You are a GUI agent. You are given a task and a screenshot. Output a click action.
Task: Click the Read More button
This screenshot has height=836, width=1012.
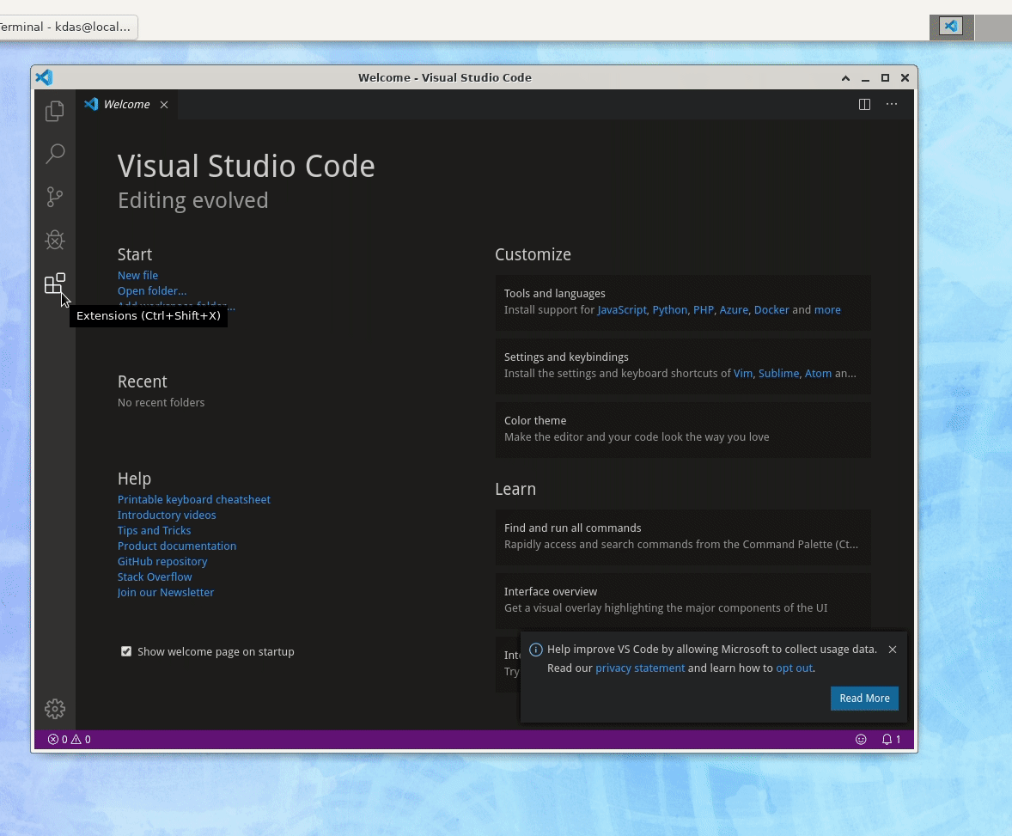tap(864, 699)
